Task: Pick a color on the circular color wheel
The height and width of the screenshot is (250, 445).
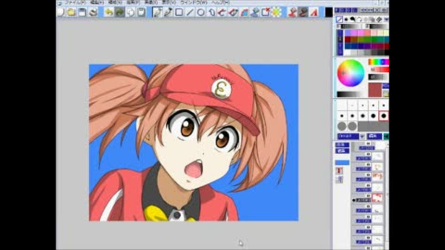Action: click(x=350, y=73)
